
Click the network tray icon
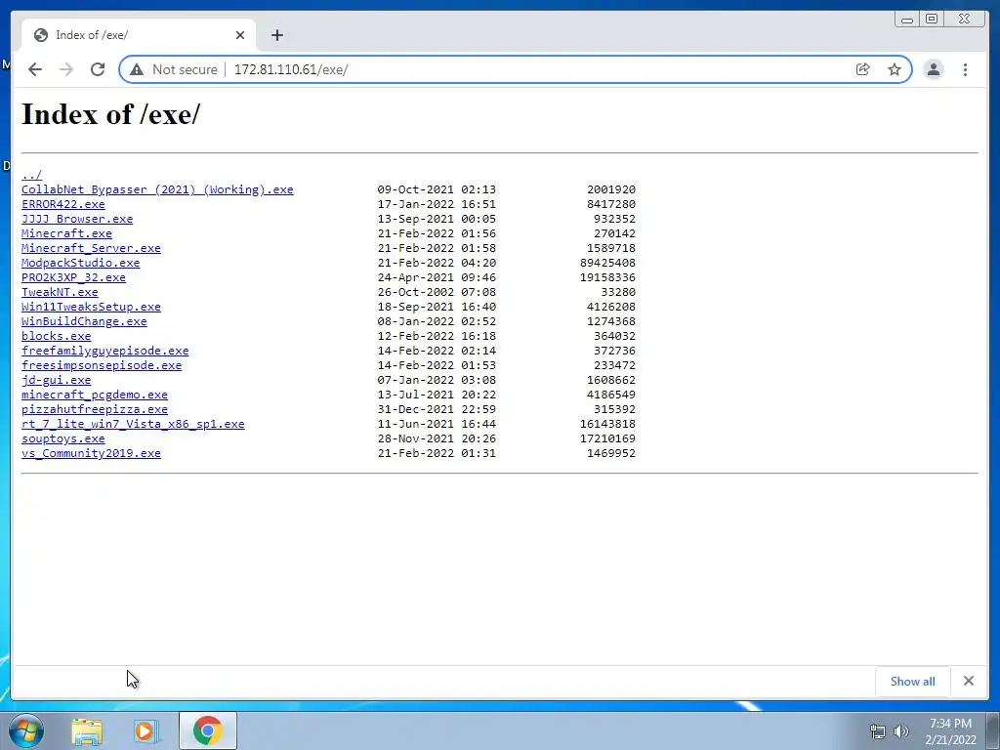(878, 731)
